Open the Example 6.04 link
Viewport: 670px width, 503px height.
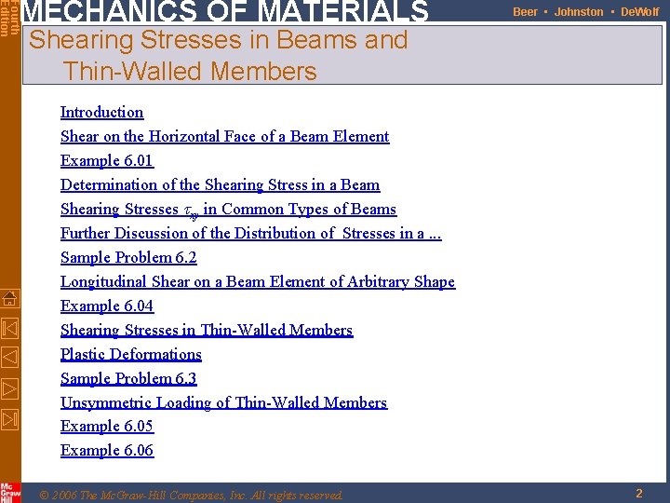(107, 306)
